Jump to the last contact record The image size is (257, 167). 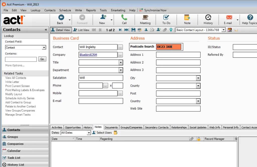point(126,30)
